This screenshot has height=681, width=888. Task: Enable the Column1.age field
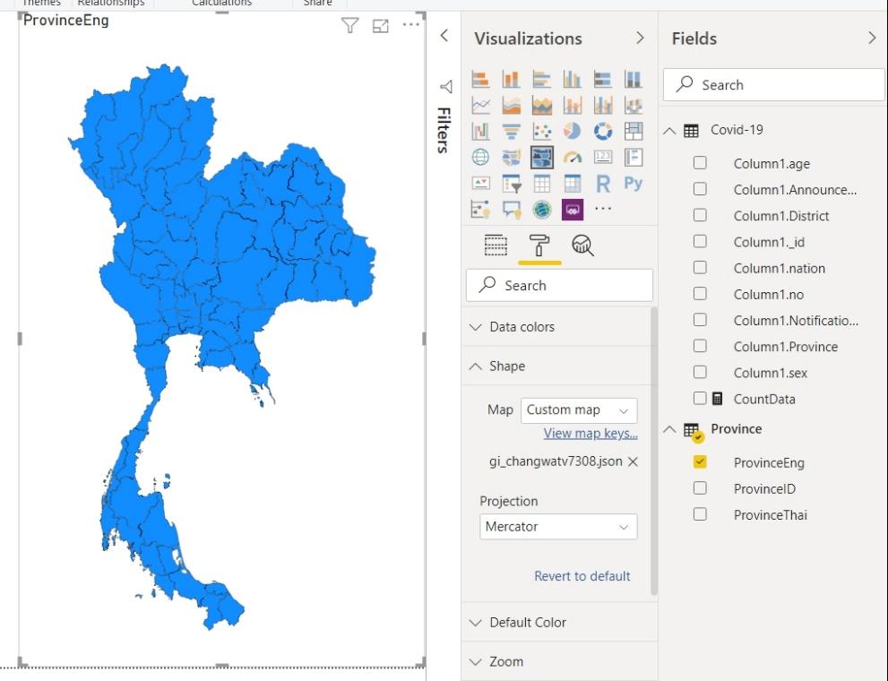[x=700, y=163]
